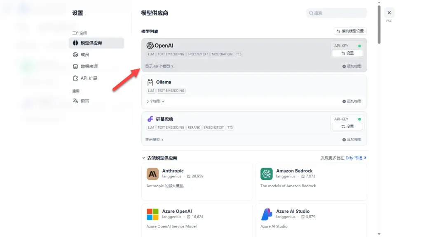Click the vertical scrollbar thumb
The height and width of the screenshot is (237, 445).
click(x=379, y=25)
